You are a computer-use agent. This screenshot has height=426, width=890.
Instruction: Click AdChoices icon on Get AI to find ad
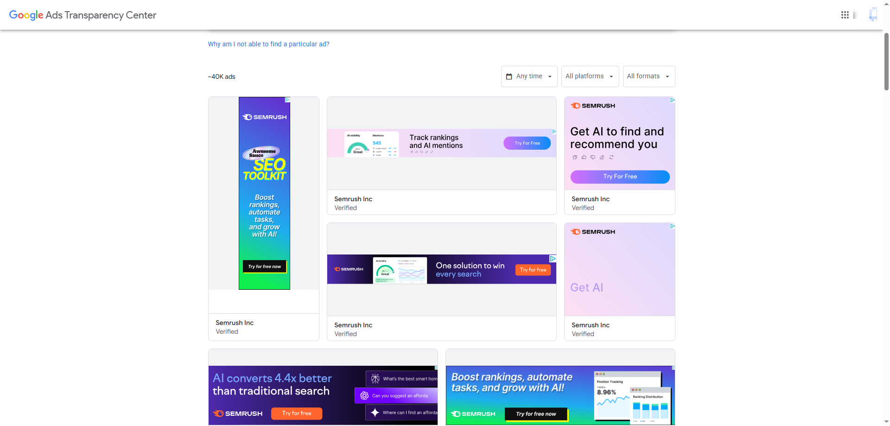pos(672,100)
